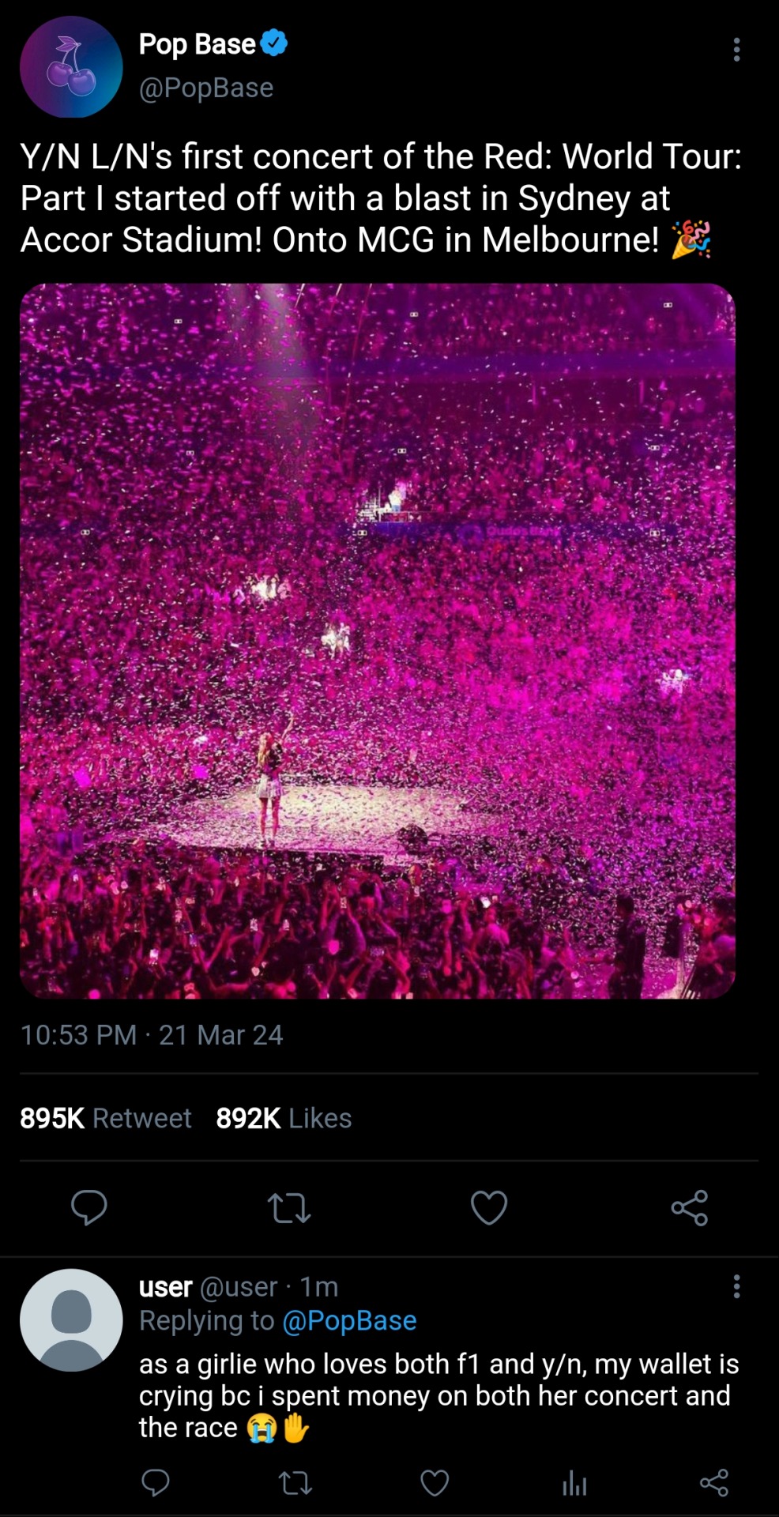Open the main tweet's three-dot menu
The image size is (779, 1517).
pos(736,50)
